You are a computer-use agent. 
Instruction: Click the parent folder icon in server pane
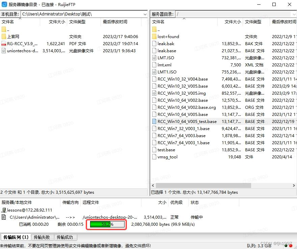pyautogui.click(x=154, y=29)
